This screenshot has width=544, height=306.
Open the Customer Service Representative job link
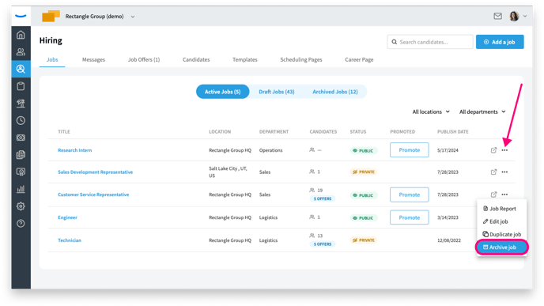coord(93,195)
